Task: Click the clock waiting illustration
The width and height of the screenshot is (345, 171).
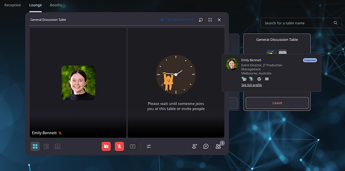Action: 176,75
